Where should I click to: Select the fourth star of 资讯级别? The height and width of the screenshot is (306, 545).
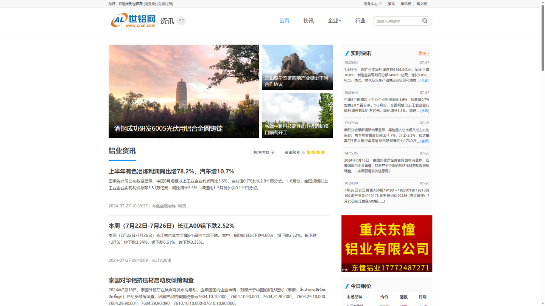click(x=318, y=153)
